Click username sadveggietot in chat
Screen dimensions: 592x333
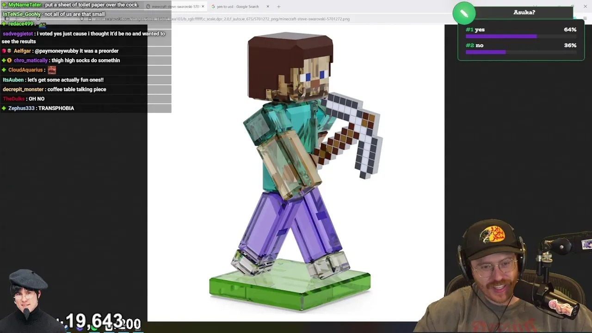point(18,34)
